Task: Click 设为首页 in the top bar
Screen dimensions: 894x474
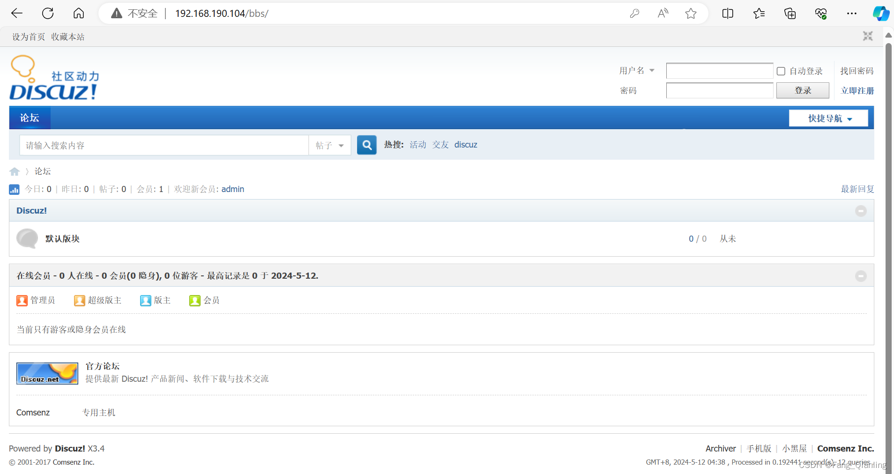Action: (x=29, y=37)
